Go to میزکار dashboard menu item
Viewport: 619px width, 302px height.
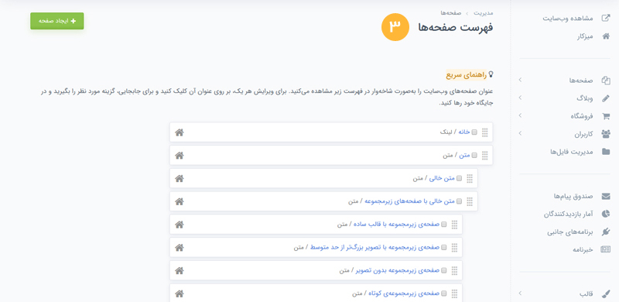point(585,36)
